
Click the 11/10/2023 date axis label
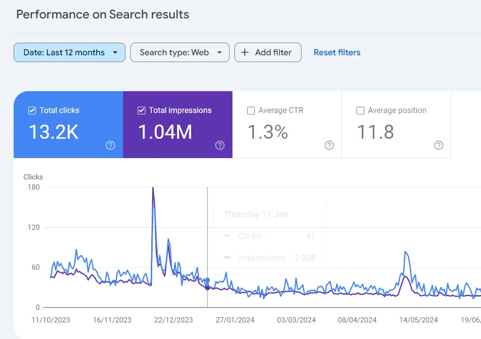[51, 320]
